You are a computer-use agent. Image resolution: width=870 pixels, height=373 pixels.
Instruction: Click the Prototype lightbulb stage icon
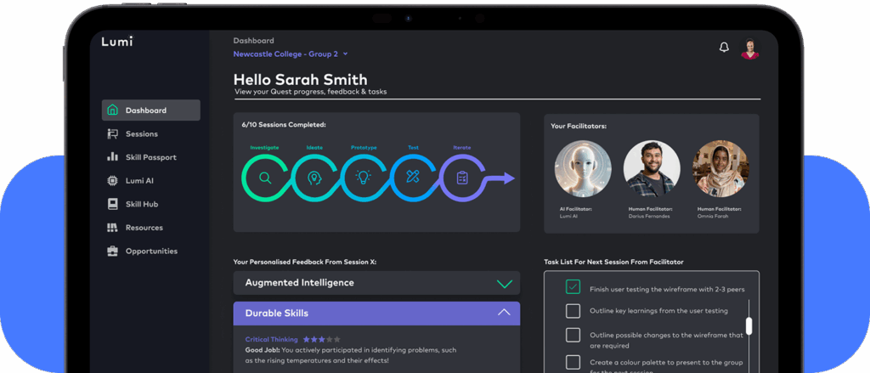point(364,178)
